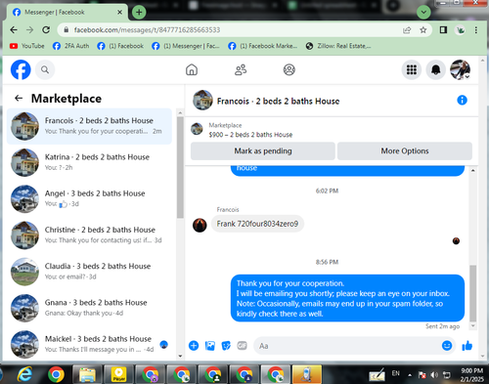Screen dimensions: 489x384
Task: Open the 2FA Auth bookmark
Action: [70, 46]
